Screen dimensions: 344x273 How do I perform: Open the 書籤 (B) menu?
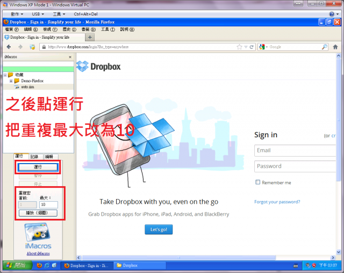(x=89, y=29)
